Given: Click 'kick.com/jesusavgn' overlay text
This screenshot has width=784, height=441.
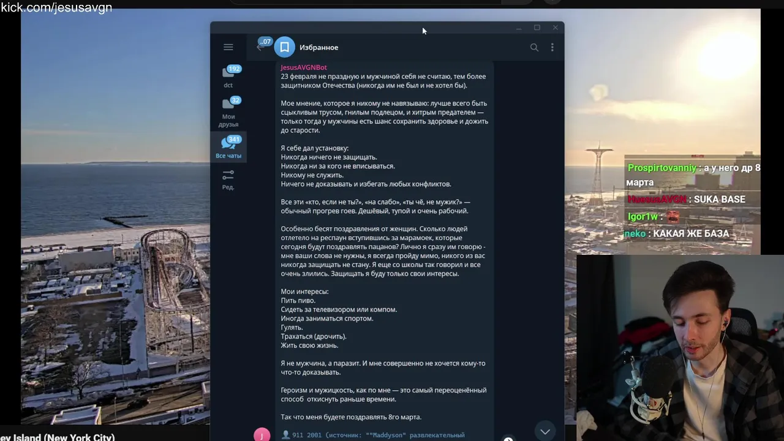Looking at the screenshot, I should [56, 7].
